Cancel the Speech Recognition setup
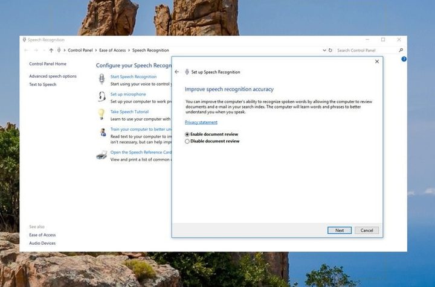The width and height of the screenshot is (435, 287). pyautogui.click(x=367, y=230)
